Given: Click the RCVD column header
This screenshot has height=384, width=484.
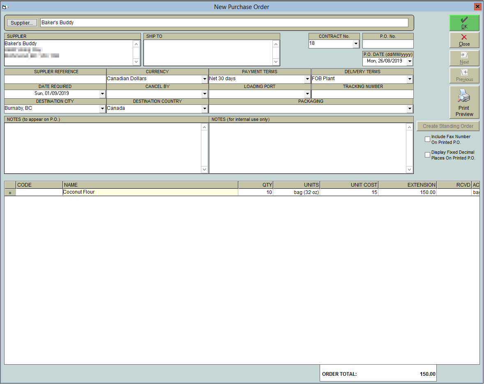Looking at the screenshot, I should (x=454, y=185).
